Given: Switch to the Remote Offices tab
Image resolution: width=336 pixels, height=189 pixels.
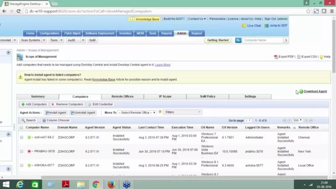Looking at the screenshot, I should pyautogui.click(x=122, y=97).
